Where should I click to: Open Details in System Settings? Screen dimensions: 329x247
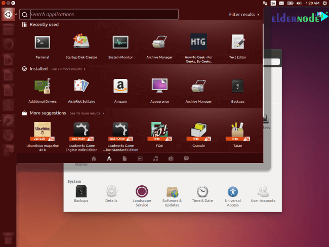coord(111,194)
